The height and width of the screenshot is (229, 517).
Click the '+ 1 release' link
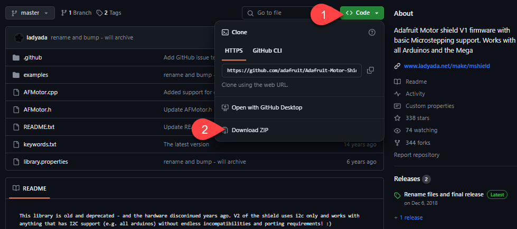click(408, 217)
